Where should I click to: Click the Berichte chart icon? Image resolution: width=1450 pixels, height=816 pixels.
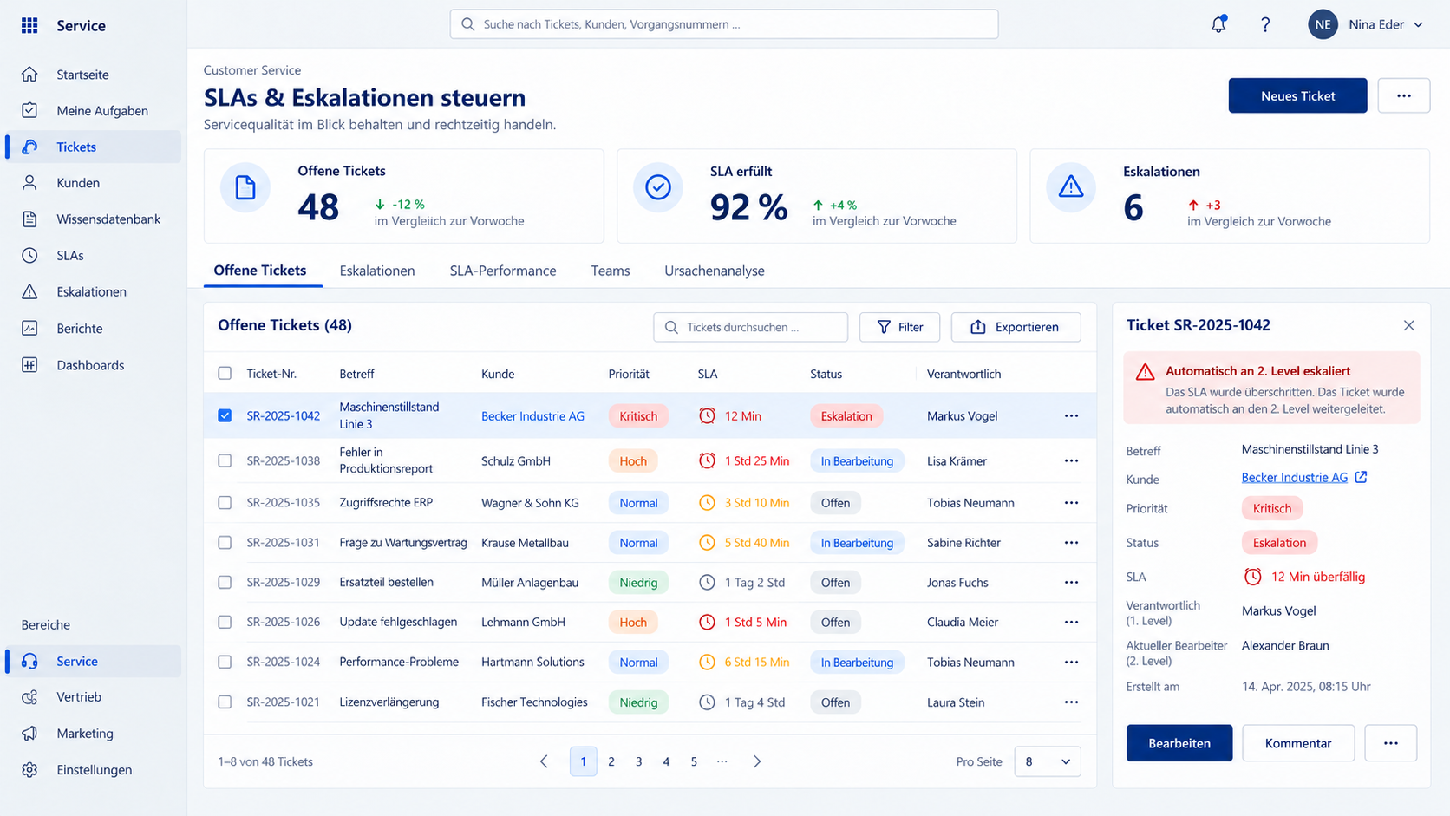29,329
